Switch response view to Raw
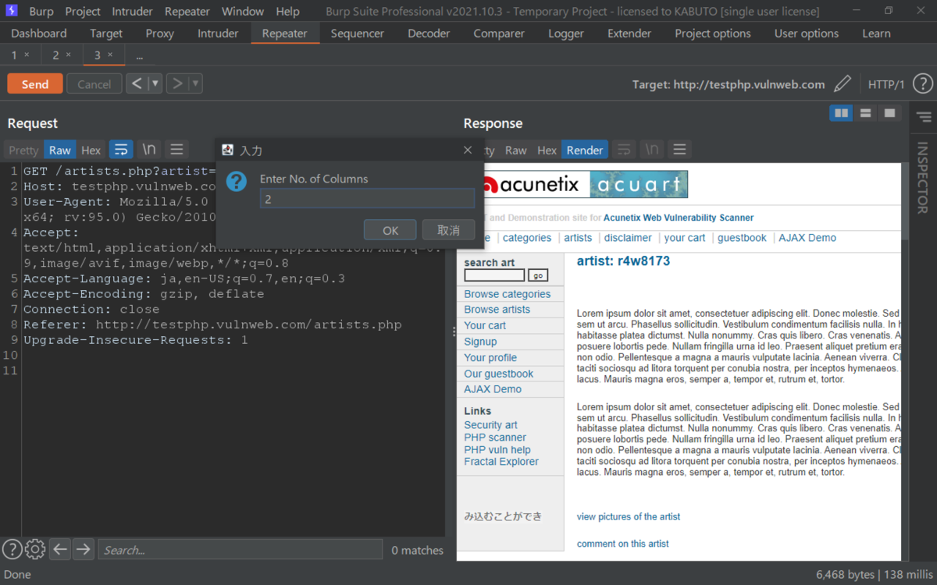 point(515,151)
